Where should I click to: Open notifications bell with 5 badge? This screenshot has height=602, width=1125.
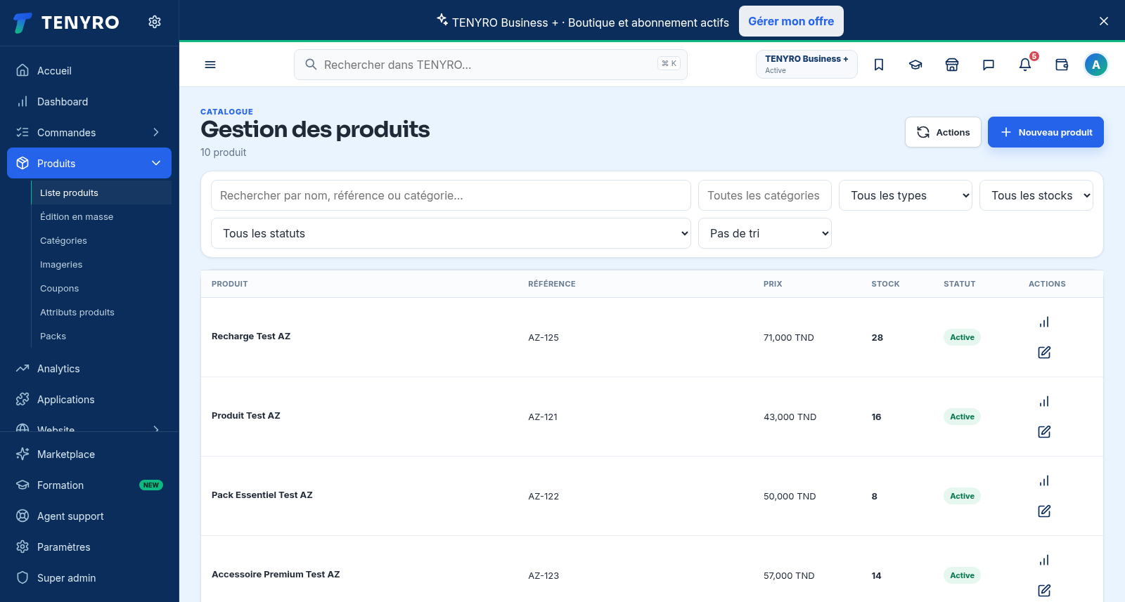(x=1025, y=65)
